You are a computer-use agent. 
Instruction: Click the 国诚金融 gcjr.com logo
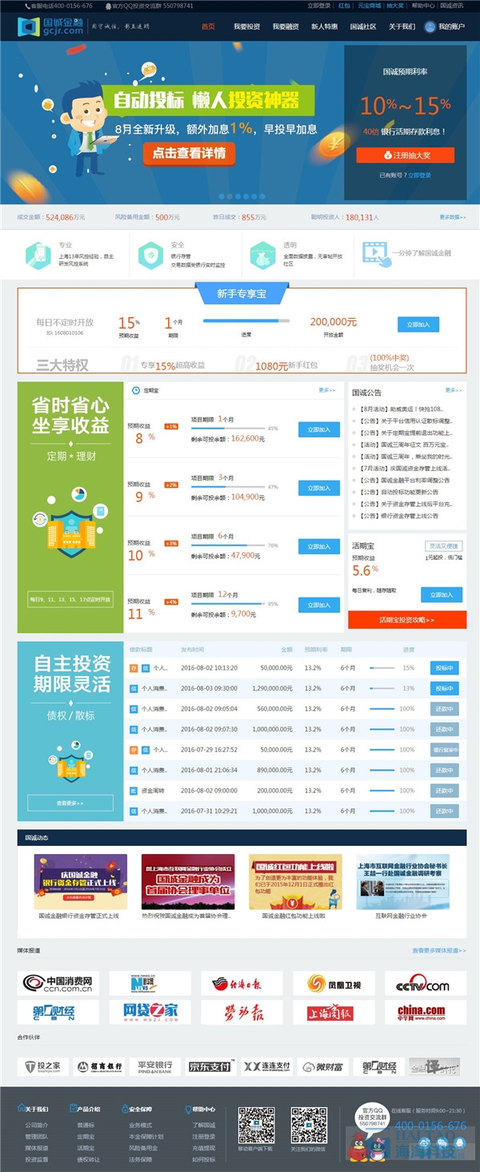point(50,26)
